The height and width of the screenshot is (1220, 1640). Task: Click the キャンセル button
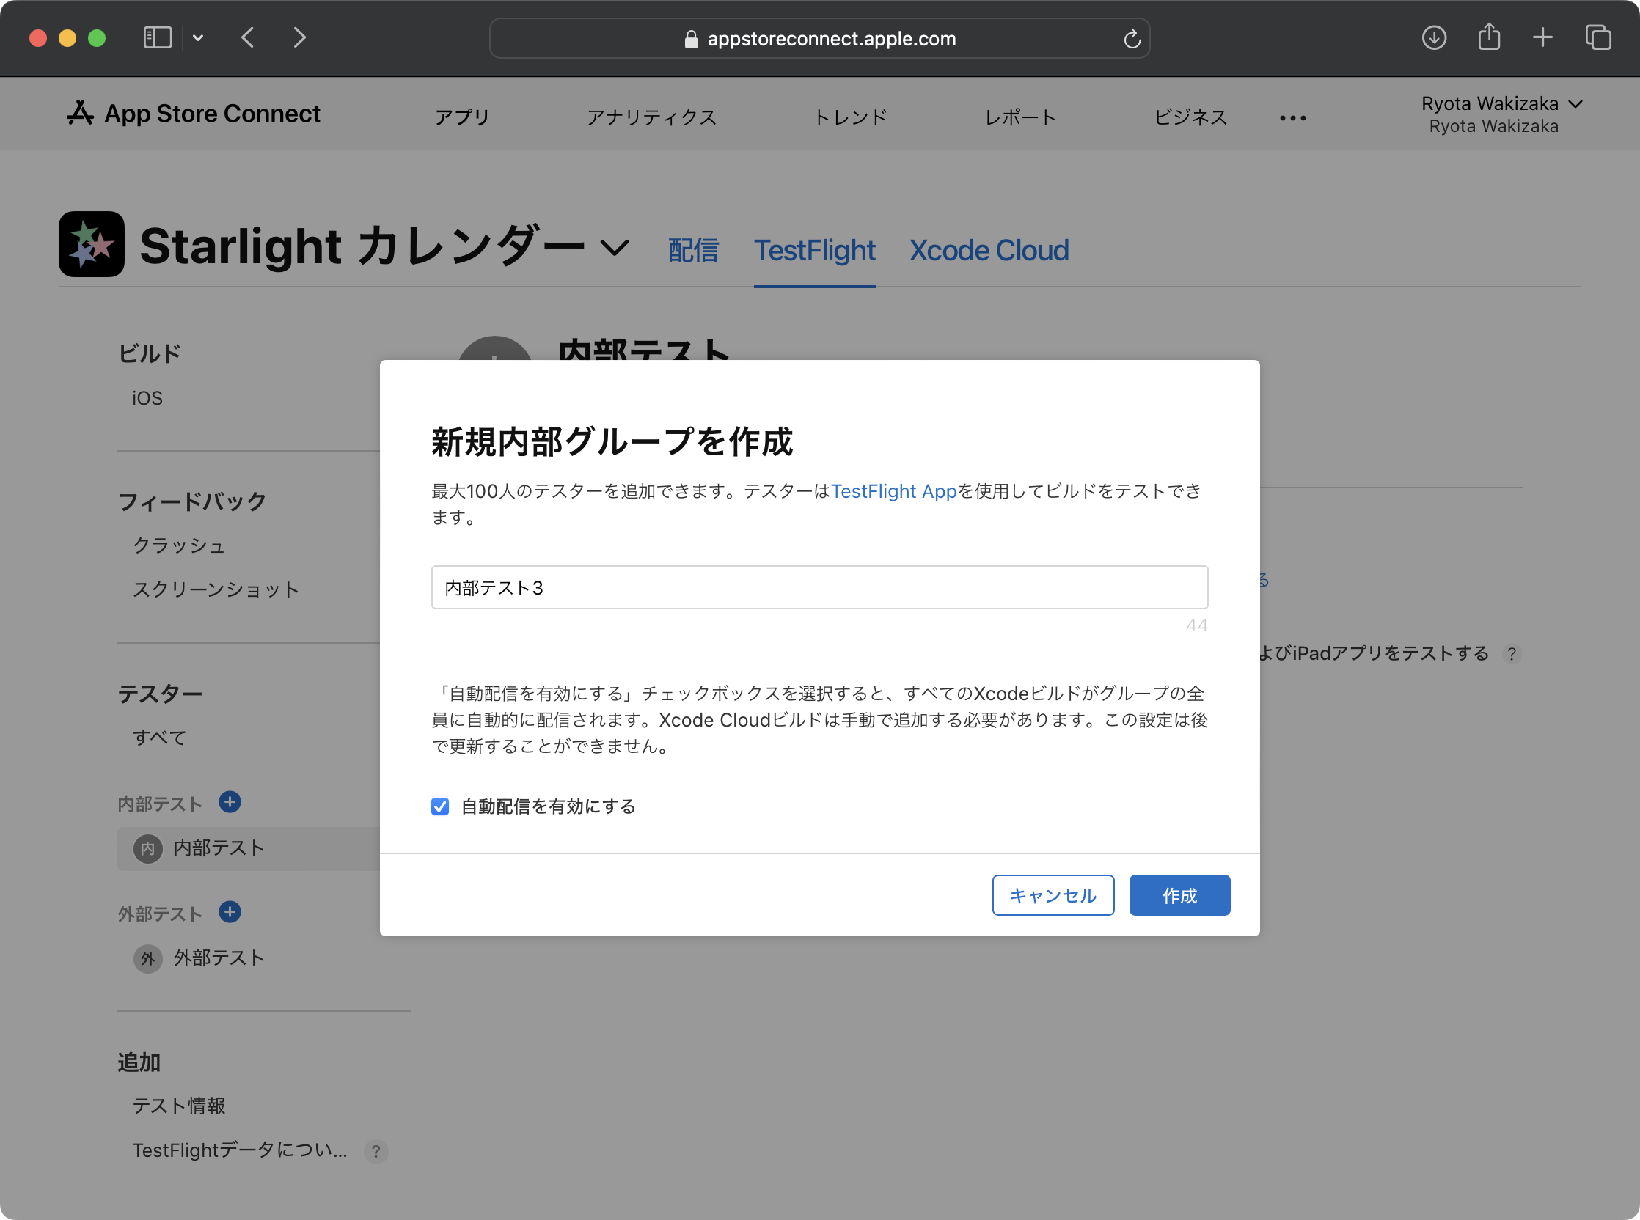(x=1052, y=895)
